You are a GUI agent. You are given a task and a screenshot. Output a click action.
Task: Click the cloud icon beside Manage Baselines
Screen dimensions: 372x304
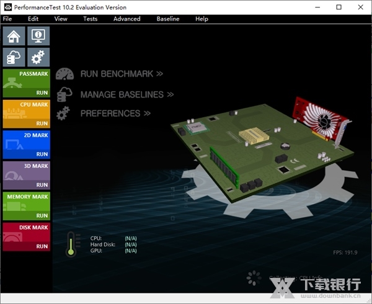(x=64, y=95)
